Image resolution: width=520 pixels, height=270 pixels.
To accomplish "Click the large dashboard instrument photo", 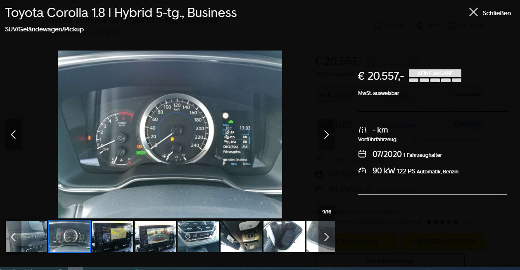I will (x=170, y=135).
